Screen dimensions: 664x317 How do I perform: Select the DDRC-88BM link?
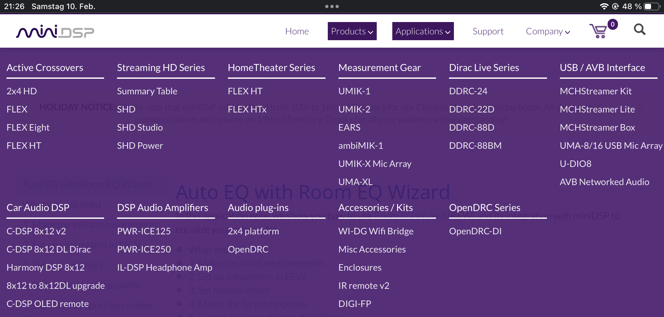(475, 146)
